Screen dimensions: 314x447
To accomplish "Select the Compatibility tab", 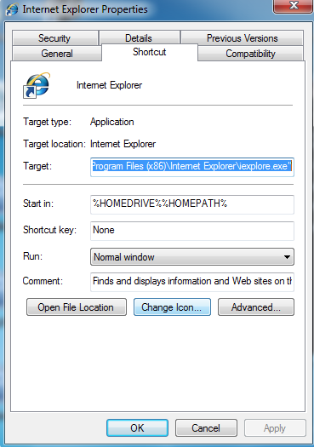I will [250, 54].
